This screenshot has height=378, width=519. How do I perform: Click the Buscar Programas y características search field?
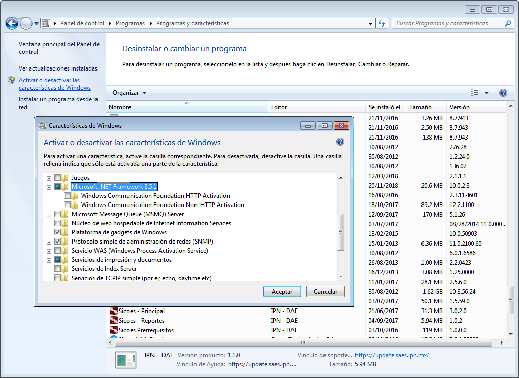447,23
